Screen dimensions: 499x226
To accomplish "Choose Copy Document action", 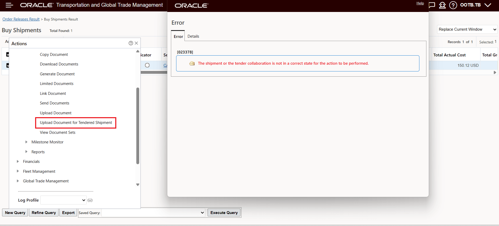I will click(x=54, y=55).
